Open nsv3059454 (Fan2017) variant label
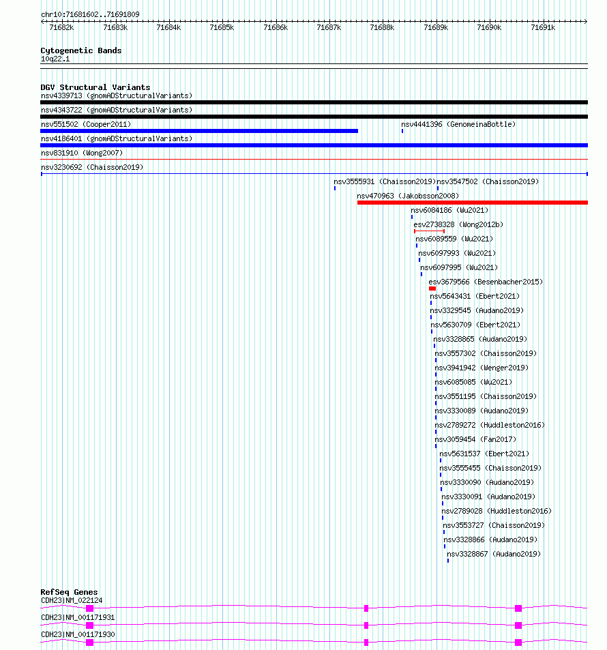Image resolution: width=607 pixels, height=650 pixels. click(475, 439)
